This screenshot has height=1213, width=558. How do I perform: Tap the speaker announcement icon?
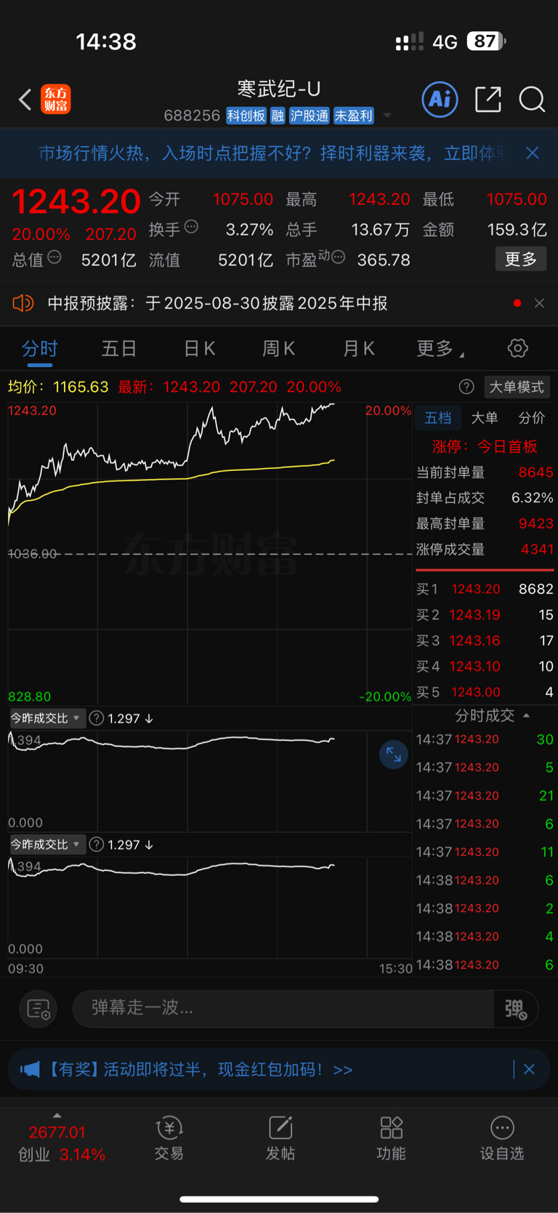[23, 303]
